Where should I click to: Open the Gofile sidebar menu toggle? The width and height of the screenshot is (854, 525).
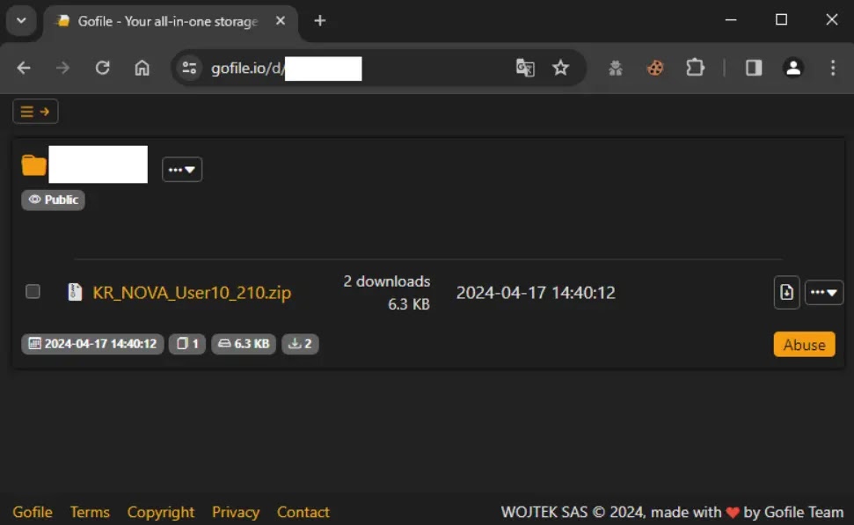coord(35,112)
